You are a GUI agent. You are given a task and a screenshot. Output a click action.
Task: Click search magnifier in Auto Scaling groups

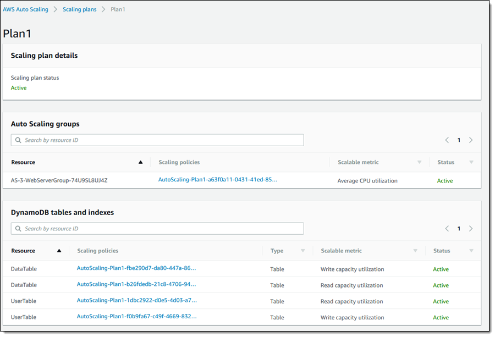pos(18,140)
